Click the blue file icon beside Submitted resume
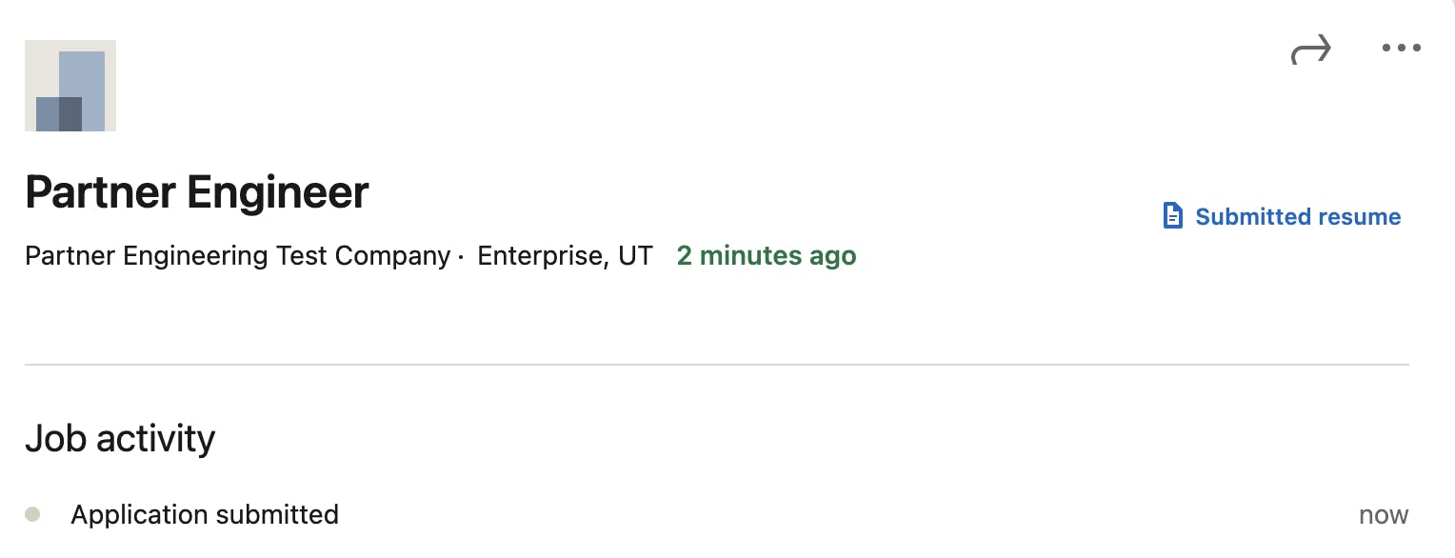The height and width of the screenshot is (558, 1455). tap(1172, 216)
